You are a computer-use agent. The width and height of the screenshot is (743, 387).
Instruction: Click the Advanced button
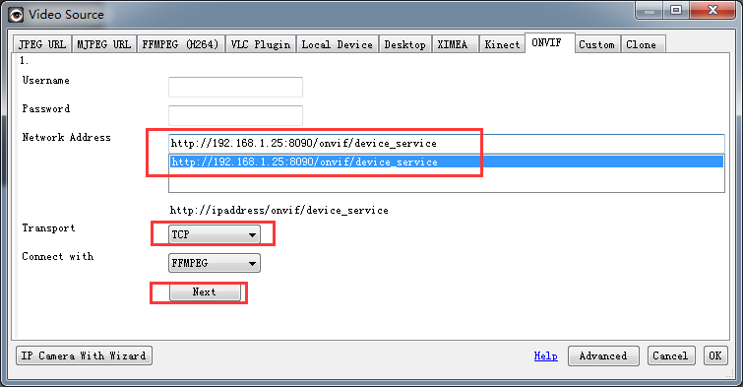(603, 355)
